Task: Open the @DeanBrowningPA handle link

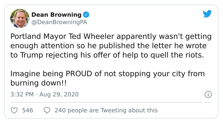Action: [x=60, y=23]
